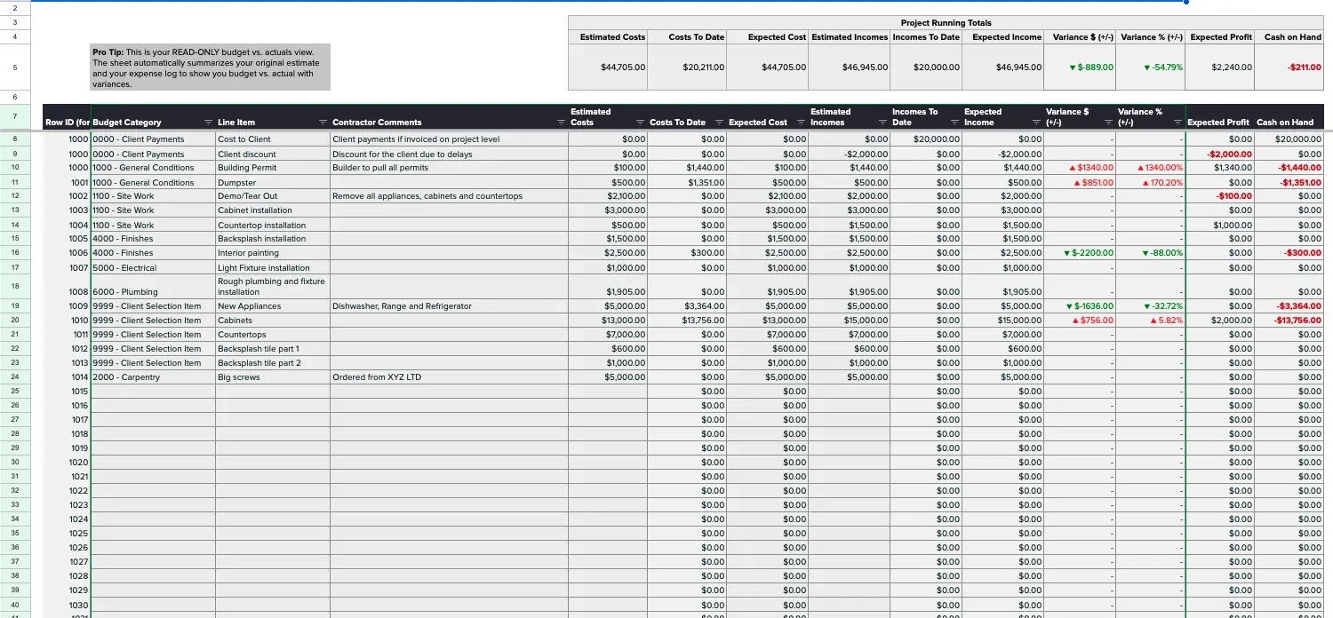The image size is (1333, 618).
Task: Open the Variance $ filter dropdown
Action: (1109, 123)
